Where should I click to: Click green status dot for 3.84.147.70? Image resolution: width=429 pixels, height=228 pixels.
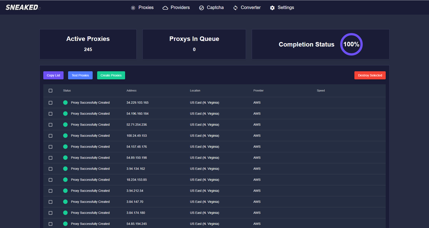[x=65, y=202]
